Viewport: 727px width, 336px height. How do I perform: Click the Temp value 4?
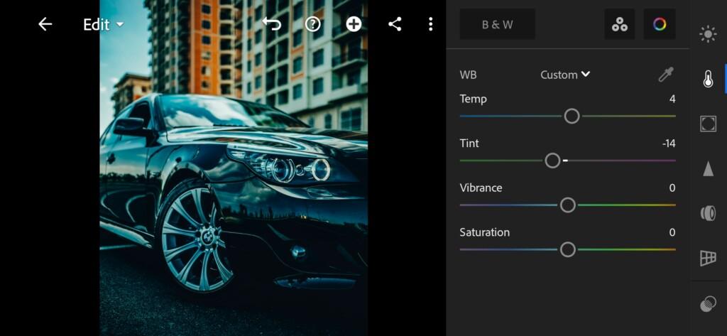[x=672, y=99]
